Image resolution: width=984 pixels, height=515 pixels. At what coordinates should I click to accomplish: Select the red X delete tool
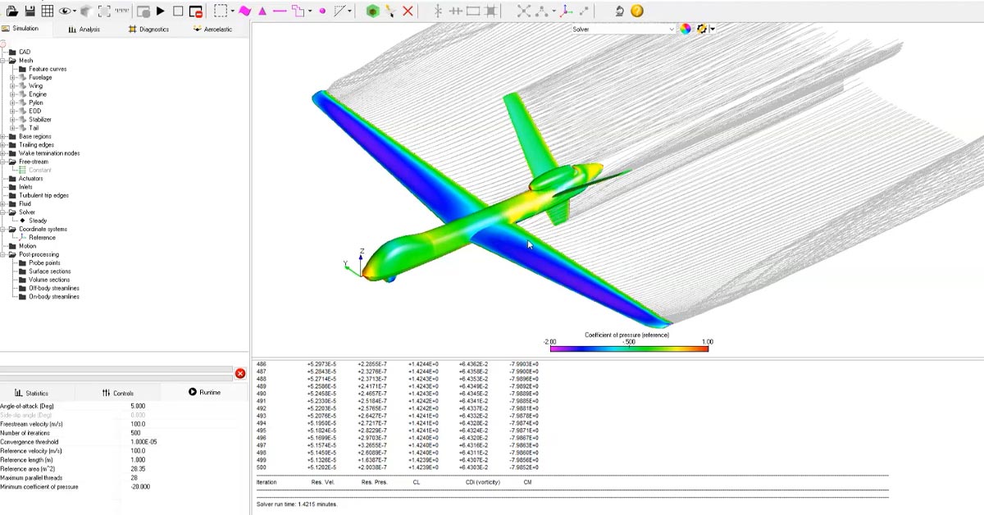tap(408, 11)
